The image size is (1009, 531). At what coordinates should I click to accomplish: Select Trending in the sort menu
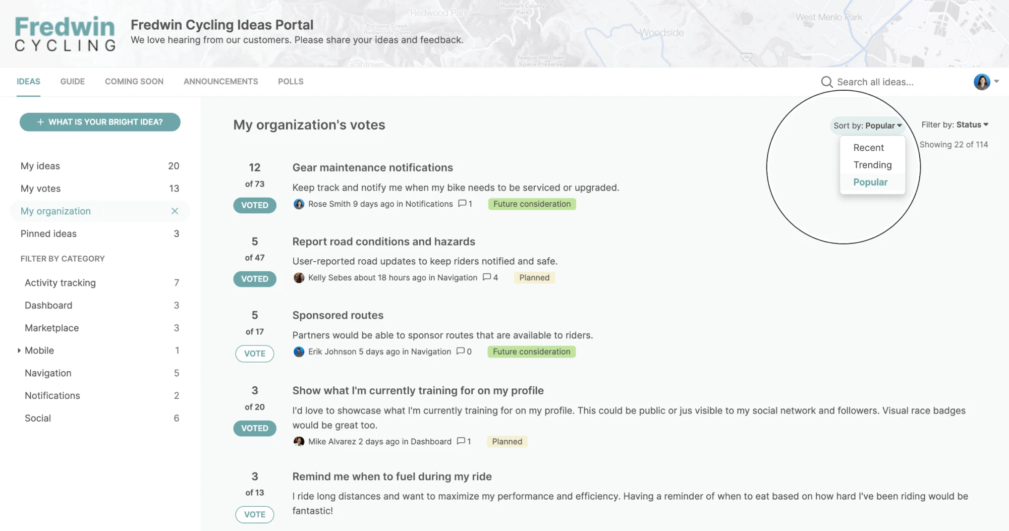click(x=872, y=165)
